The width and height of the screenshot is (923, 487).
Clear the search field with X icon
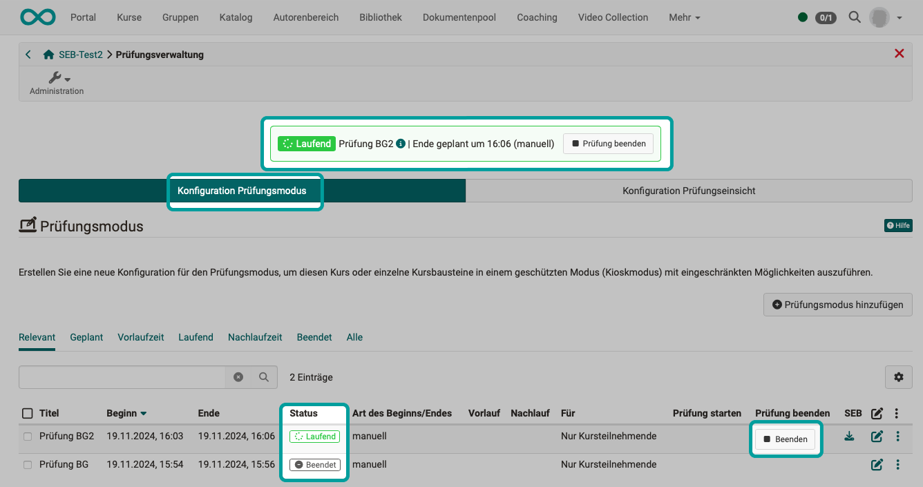[x=238, y=377]
